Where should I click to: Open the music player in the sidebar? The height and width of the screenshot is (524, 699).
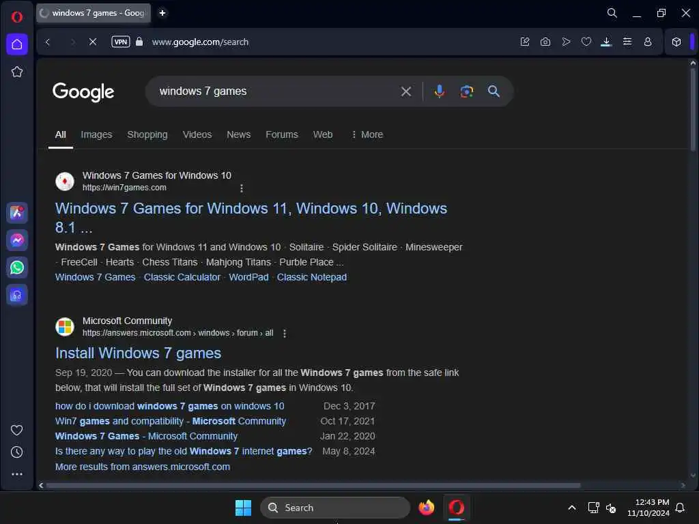[x=17, y=295]
